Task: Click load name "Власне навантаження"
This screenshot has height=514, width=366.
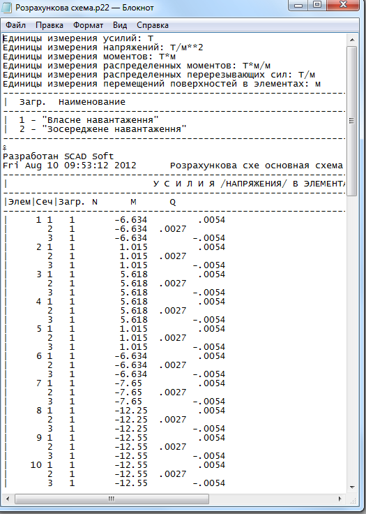Action: coord(100,120)
